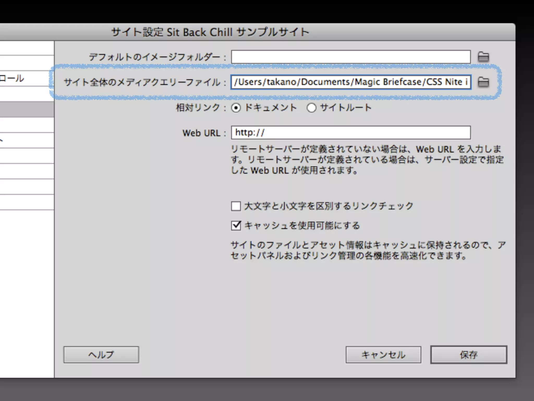This screenshot has width=534, height=401.
Task: Click the ヘルプ button
Action: coord(101,355)
